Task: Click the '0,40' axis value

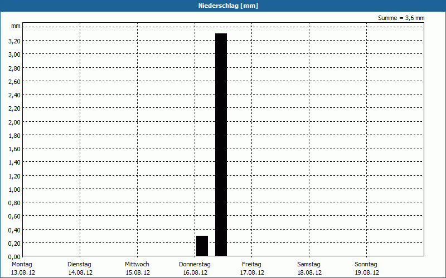Action: 14,230
